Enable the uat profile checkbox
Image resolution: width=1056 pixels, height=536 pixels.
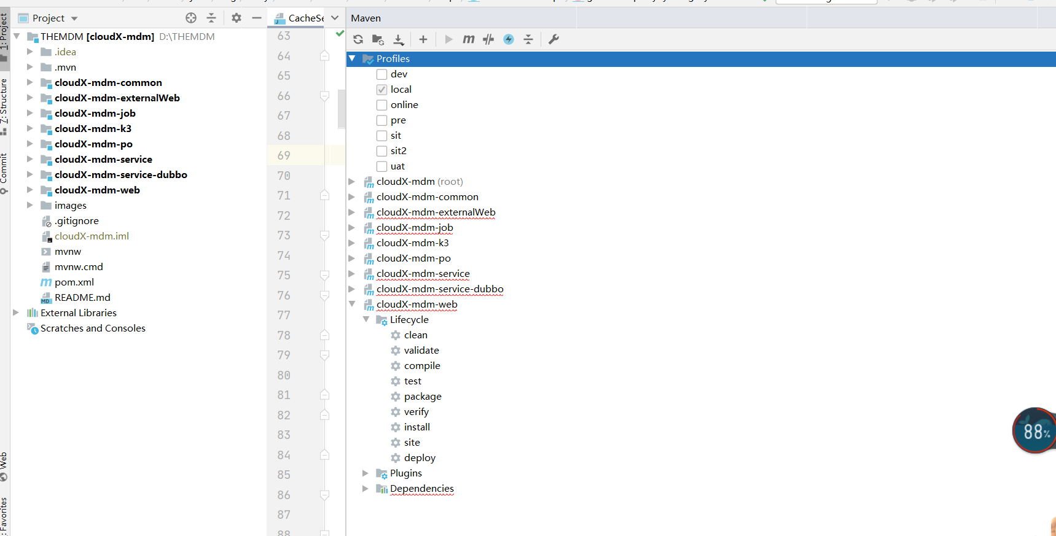coord(381,166)
